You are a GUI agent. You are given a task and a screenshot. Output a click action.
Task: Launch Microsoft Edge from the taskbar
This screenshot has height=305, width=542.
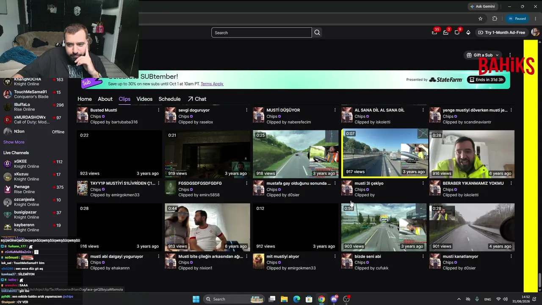297,299
